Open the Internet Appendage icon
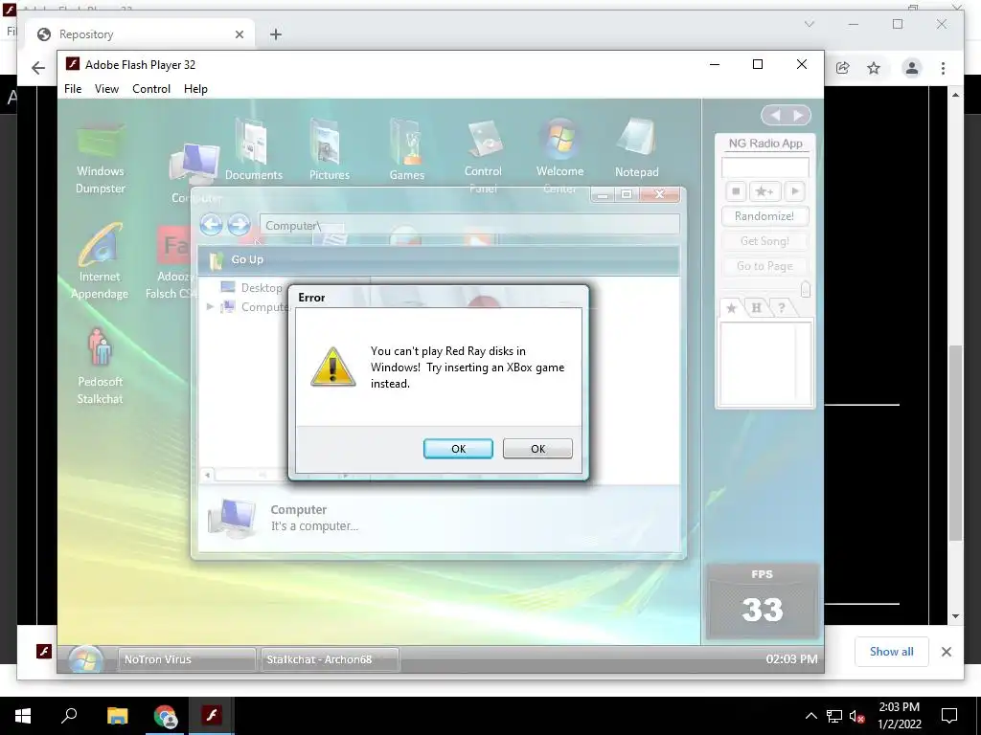This screenshot has height=735, width=981. pos(100,262)
